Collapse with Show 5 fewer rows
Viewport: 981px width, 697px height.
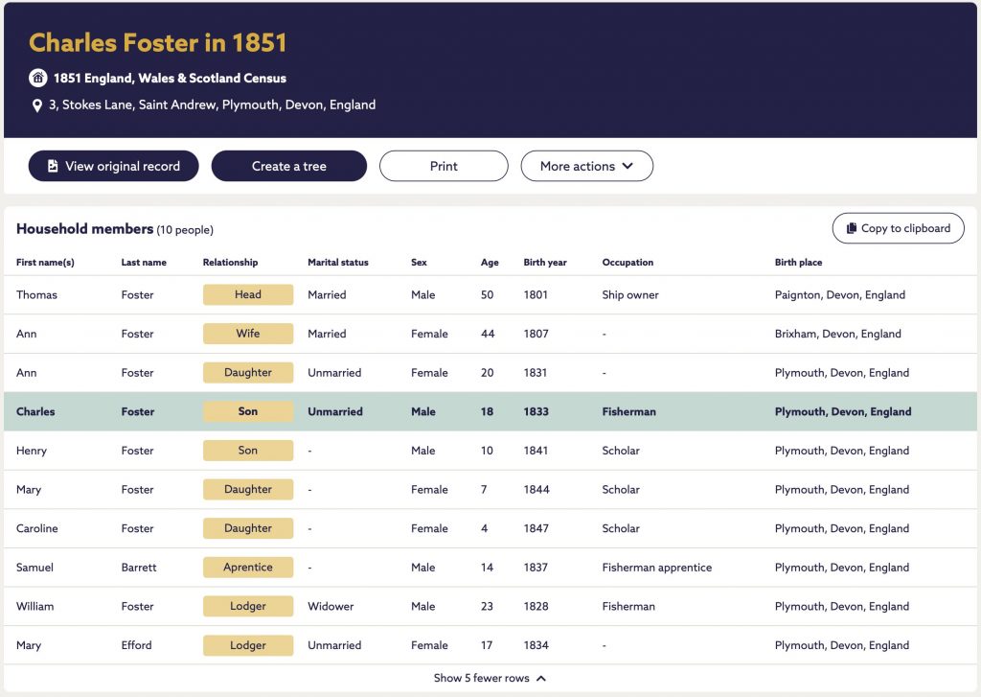tap(490, 678)
